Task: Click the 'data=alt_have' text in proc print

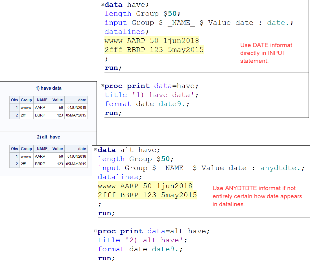Action: [x=178, y=231]
